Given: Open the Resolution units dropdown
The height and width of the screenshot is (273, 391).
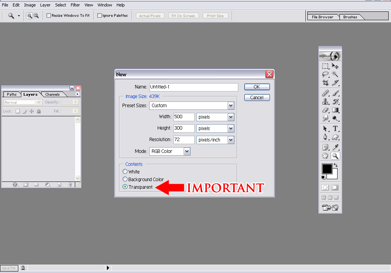Looking at the screenshot, I should point(231,140).
